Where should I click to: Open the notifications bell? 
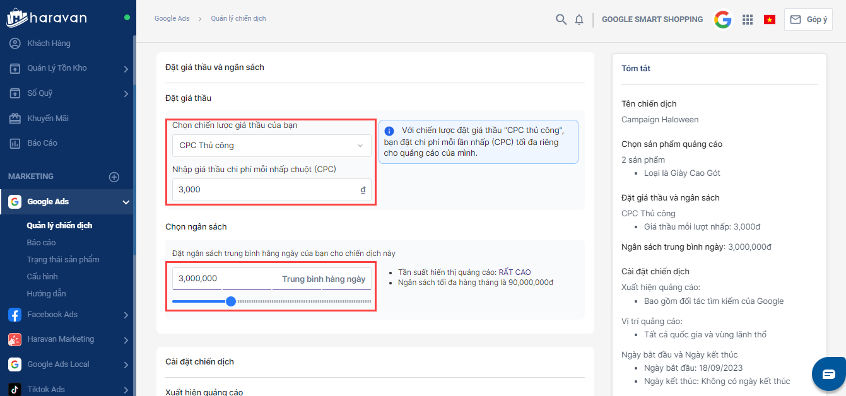(x=579, y=20)
